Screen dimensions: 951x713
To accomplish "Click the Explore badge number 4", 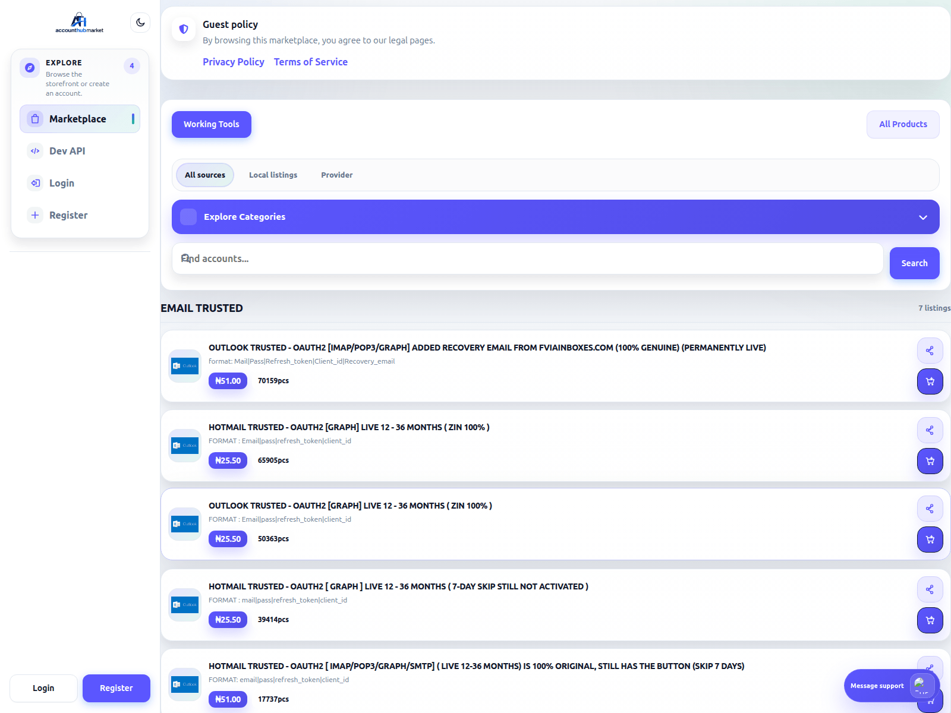I will 132,66.
